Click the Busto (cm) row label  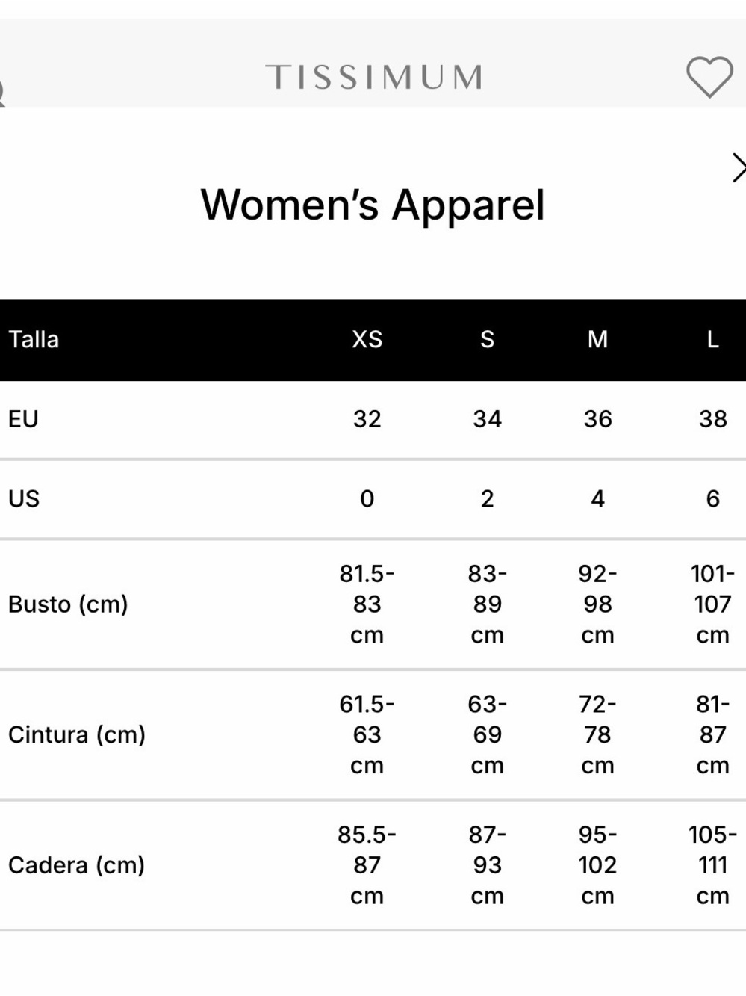68,604
